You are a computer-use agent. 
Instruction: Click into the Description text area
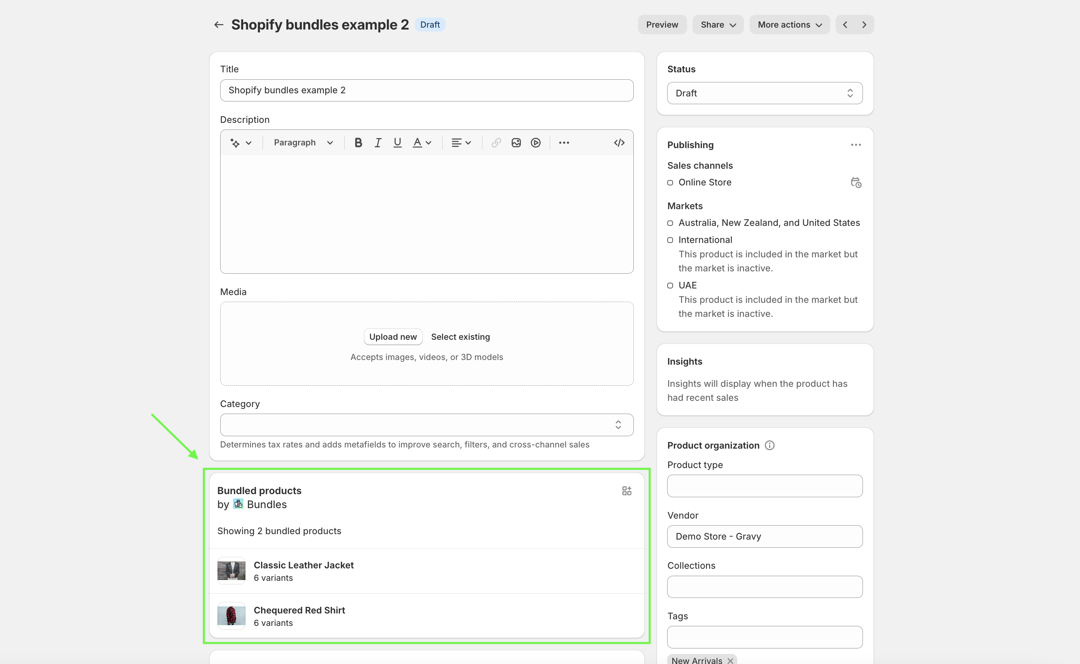point(427,214)
